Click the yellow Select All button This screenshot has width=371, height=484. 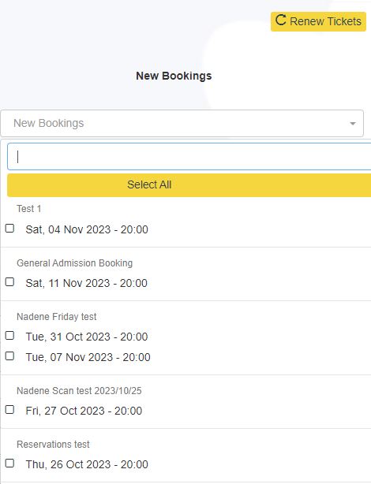point(189,185)
